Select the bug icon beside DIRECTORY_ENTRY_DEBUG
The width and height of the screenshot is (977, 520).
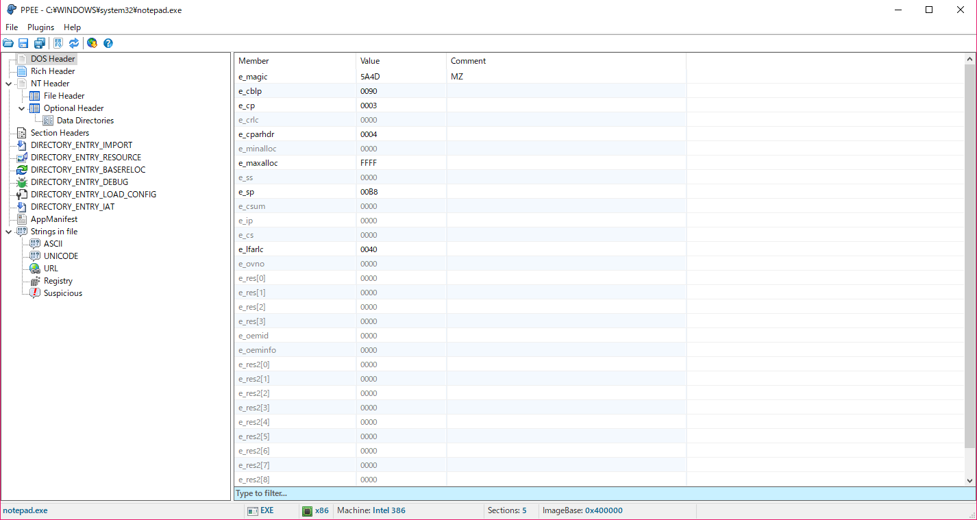21,182
